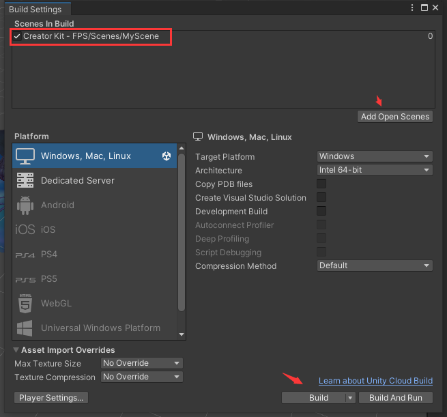Click the Max Texture Size label
The width and height of the screenshot is (447, 417).
click(x=48, y=364)
